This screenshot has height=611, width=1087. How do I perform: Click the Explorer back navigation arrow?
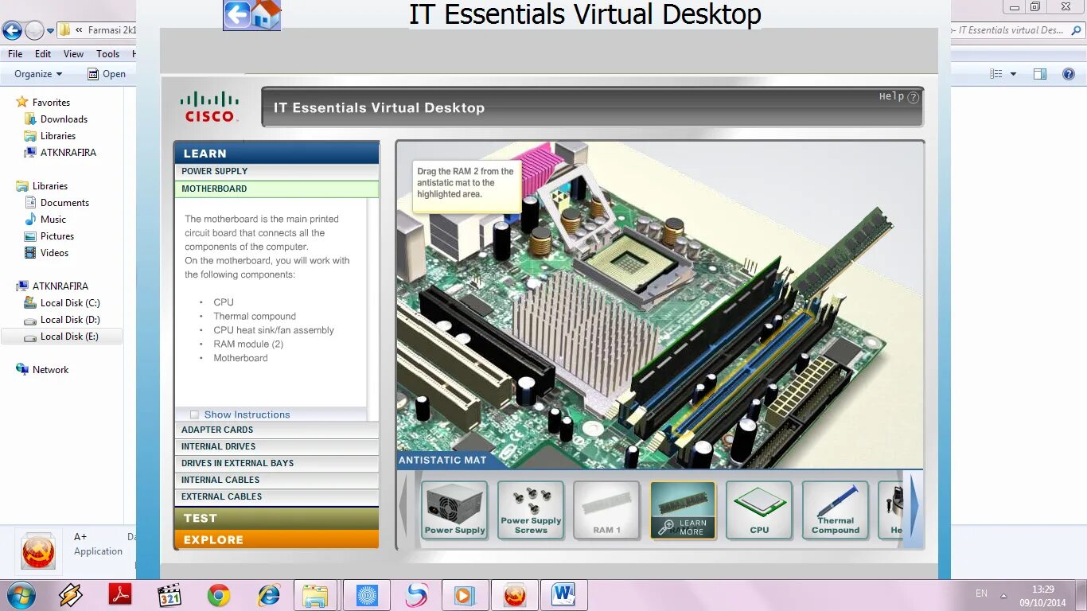click(12, 31)
